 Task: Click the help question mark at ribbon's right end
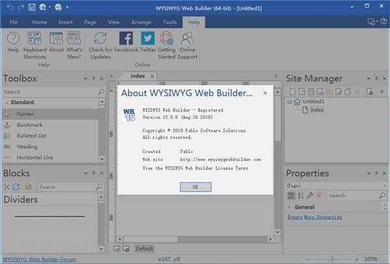click(383, 21)
